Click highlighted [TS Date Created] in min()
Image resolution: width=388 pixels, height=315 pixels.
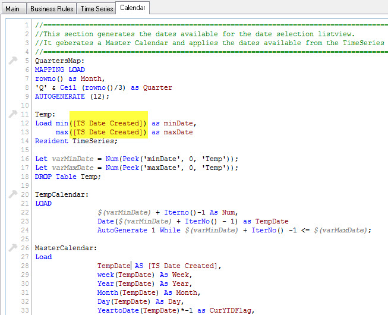click(108, 123)
